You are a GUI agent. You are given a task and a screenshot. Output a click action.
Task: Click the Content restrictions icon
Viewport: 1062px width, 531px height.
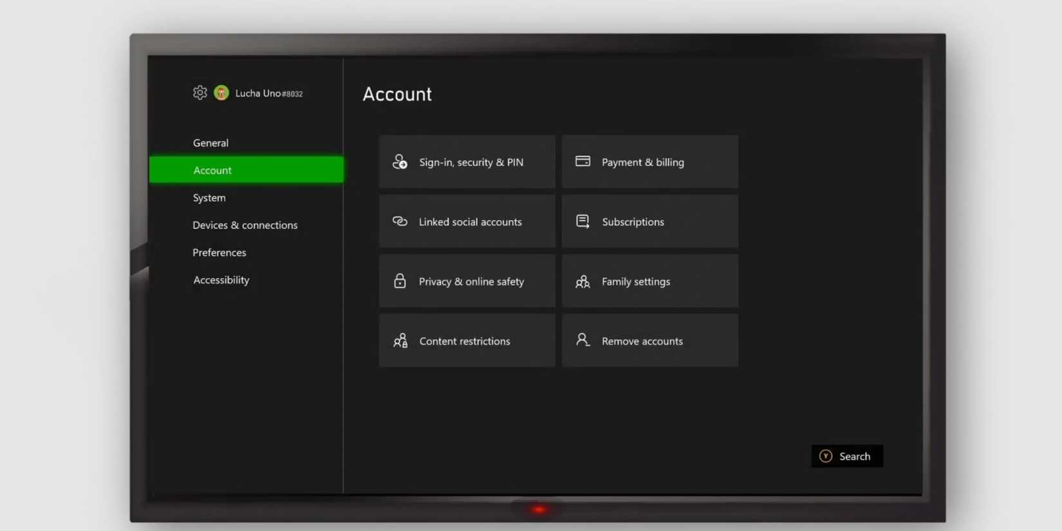pyautogui.click(x=400, y=340)
